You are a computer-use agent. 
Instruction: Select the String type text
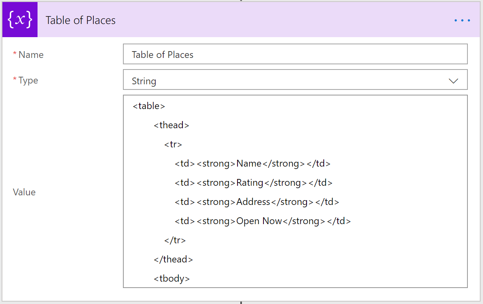coord(144,81)
